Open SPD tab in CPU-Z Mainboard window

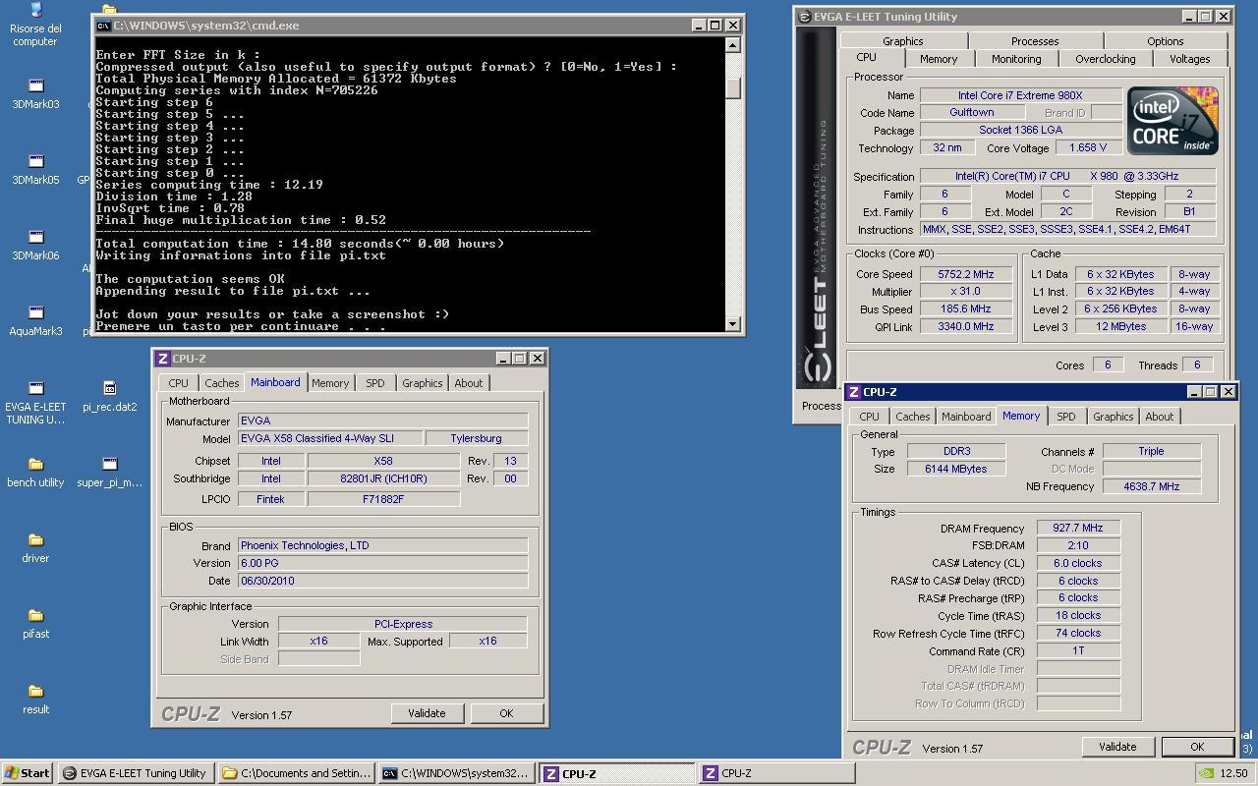374,383
